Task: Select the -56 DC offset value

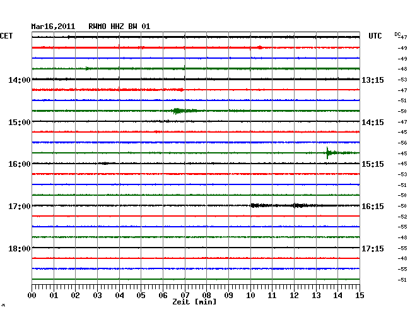Action: (x=402, y=143)
